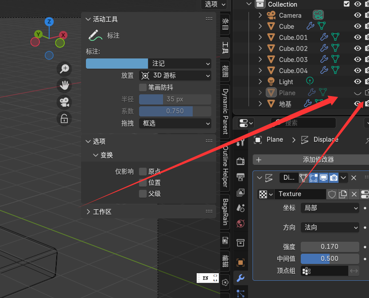Open the 方向 法向 dropdown

click(330, 228)
